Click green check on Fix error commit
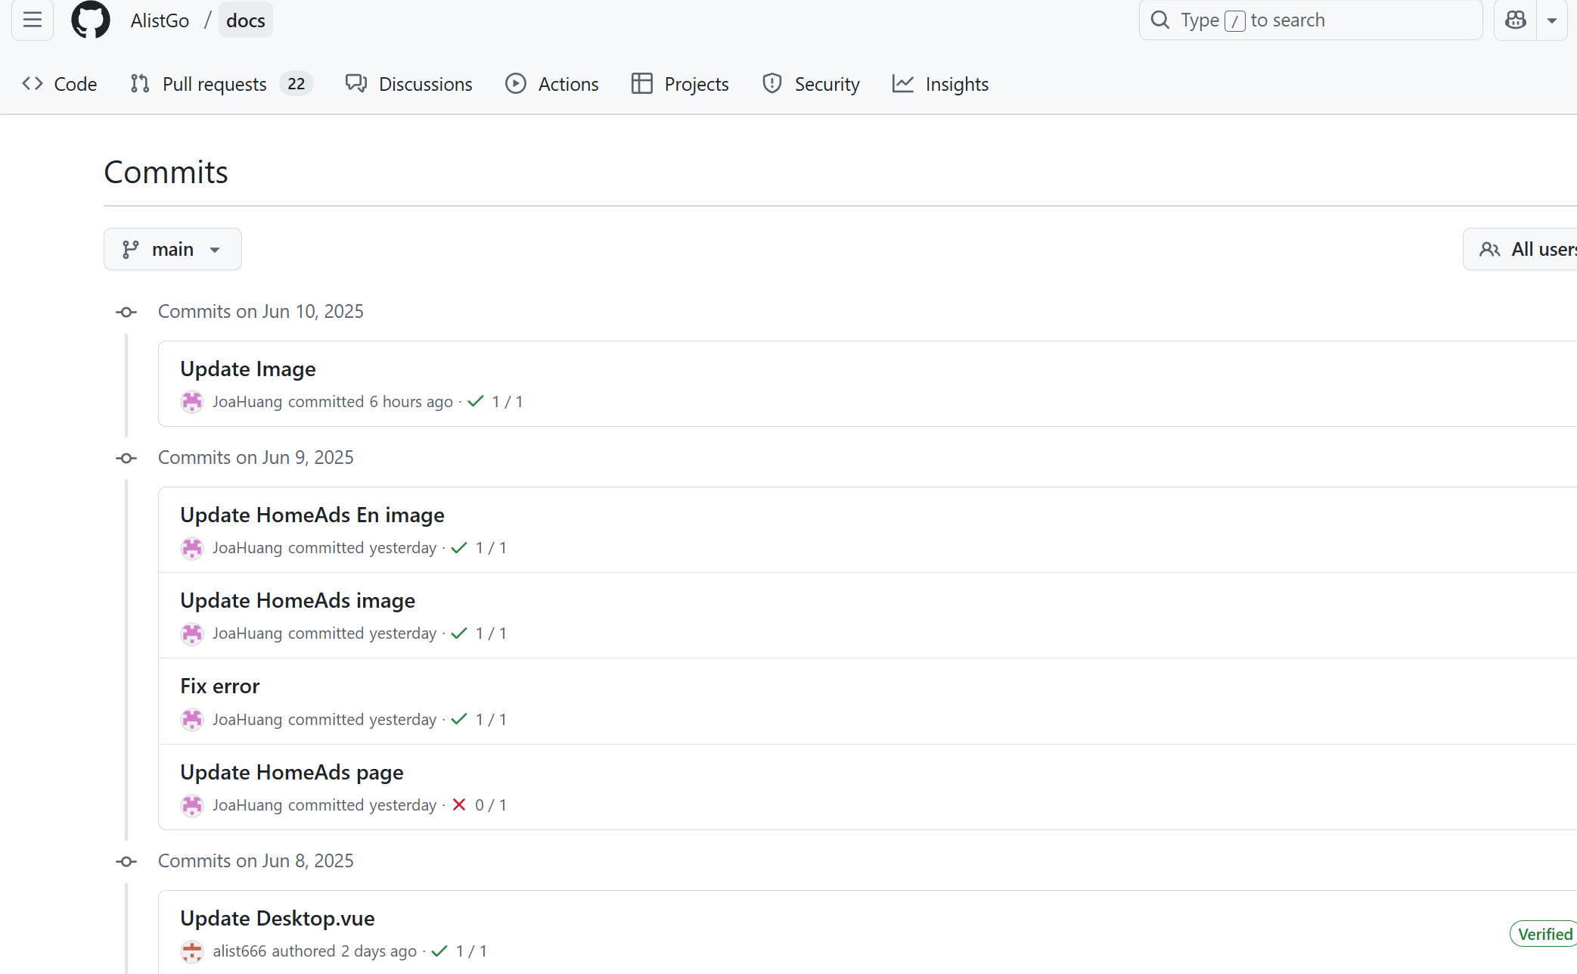This screenshot has width=1577, height=974. (x=459, y=720)
